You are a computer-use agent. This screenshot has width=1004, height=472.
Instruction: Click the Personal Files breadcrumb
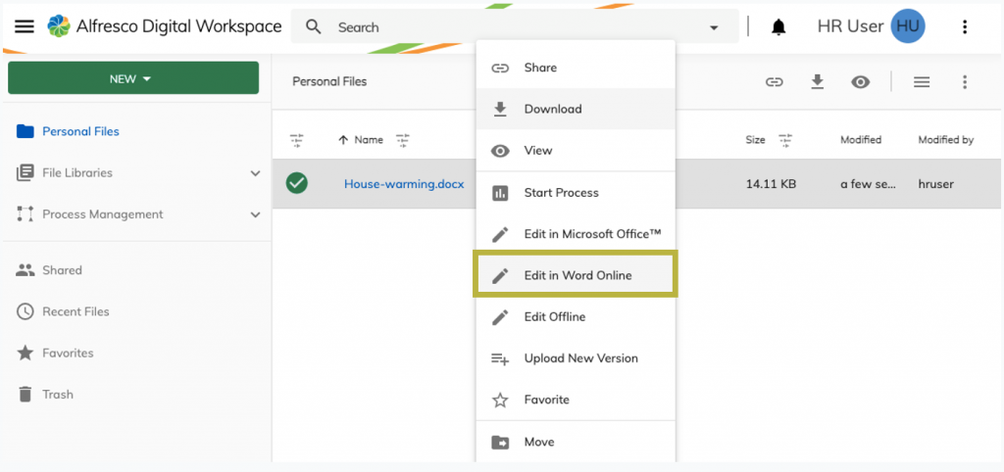tap(329, 82)
